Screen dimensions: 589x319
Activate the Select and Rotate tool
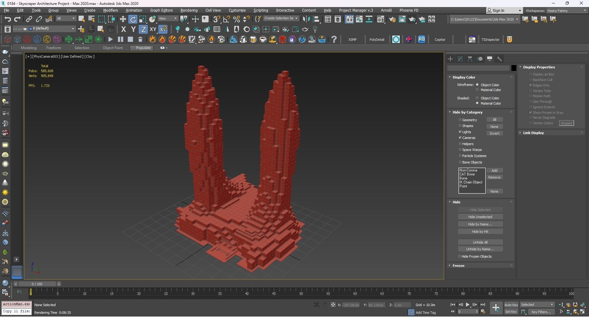coord(133,19)
